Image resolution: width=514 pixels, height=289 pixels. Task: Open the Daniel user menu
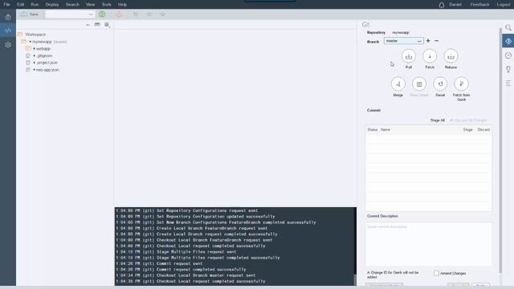pyautogui.click(x=455, y=5)
